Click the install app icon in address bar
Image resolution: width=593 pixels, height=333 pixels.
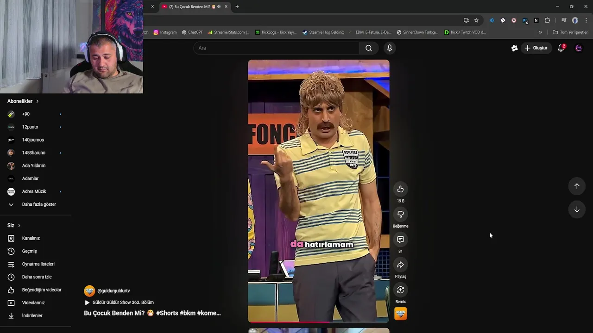(x=466, y=20)
